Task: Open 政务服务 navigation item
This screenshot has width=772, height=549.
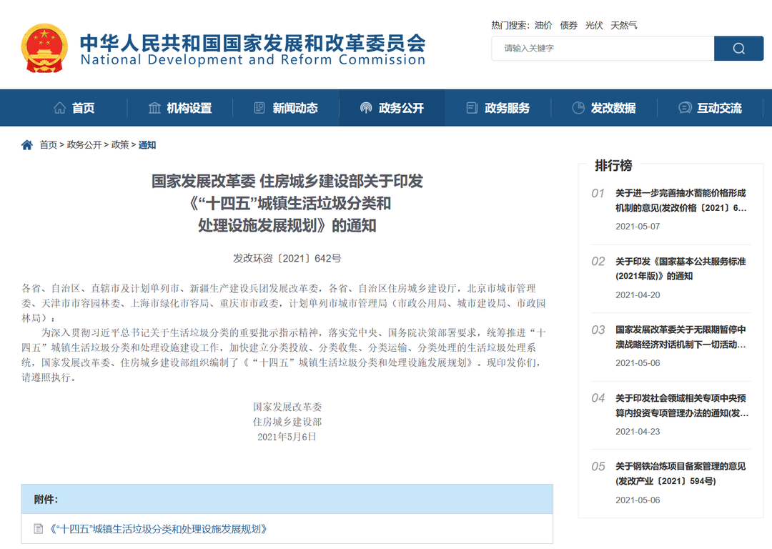Action: [498, 108]
